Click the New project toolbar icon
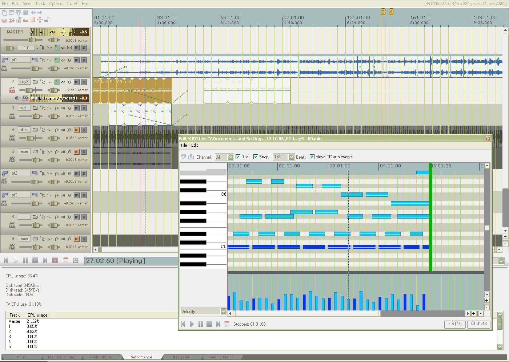509x362 pixels. coord(4,13)
